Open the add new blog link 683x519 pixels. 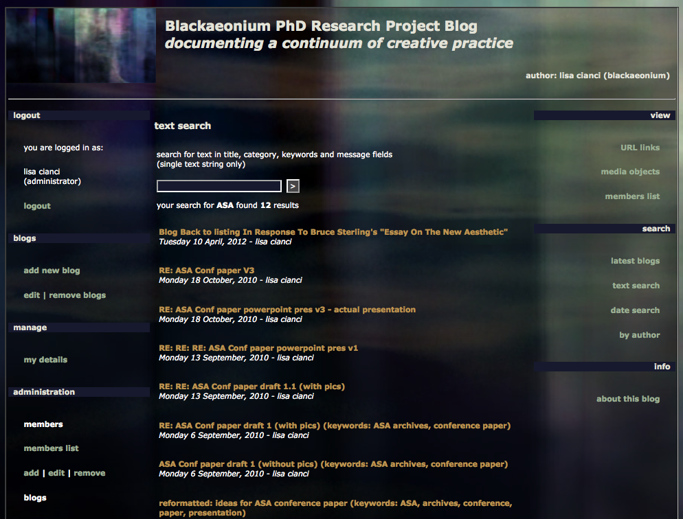52,270
